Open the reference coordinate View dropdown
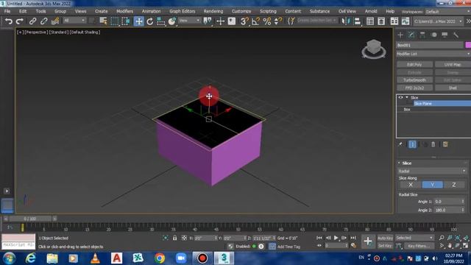 click(x=189, y=21)
